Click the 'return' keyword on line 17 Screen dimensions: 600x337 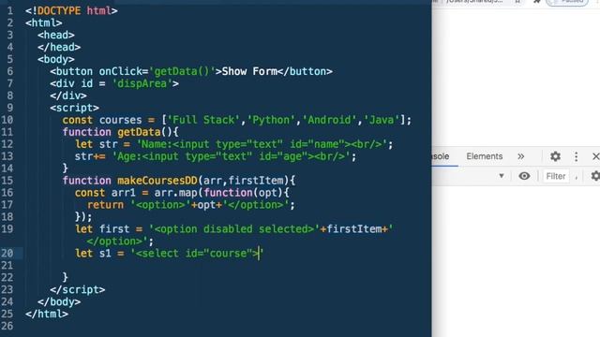click(x=105, y=205)
